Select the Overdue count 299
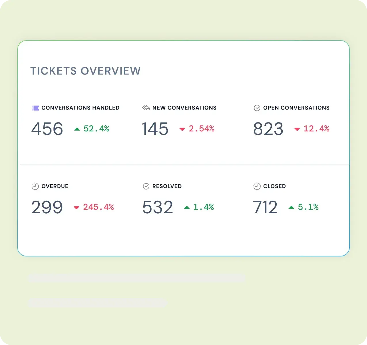Image resolution: width=367 pixels, height=345 pixels. (47, 207)
